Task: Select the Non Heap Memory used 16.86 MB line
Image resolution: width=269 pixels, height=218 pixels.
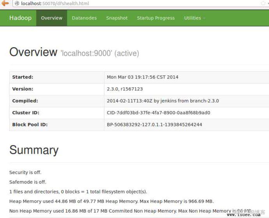Action: click(130, 211)
